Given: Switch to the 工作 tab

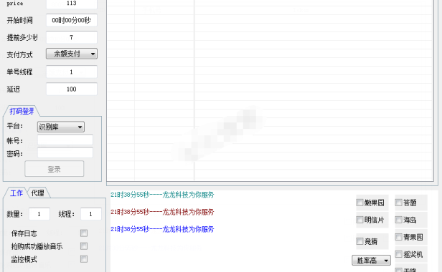Looking at the screenshot, I should pyautogui.click(x=16, y=193).
